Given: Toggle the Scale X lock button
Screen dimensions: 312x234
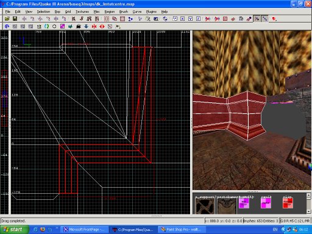Looking at the screenshot, I should [182, 19].
